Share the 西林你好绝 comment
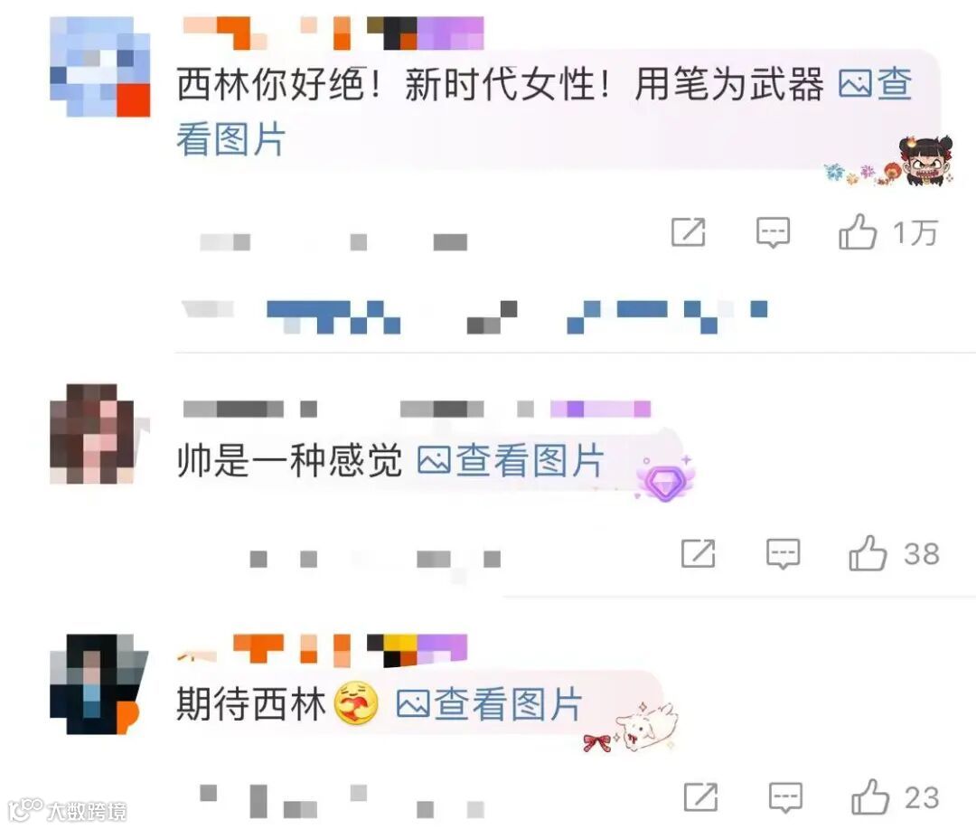The width and height of the screenshot is (976, 829). click(689, 232)
